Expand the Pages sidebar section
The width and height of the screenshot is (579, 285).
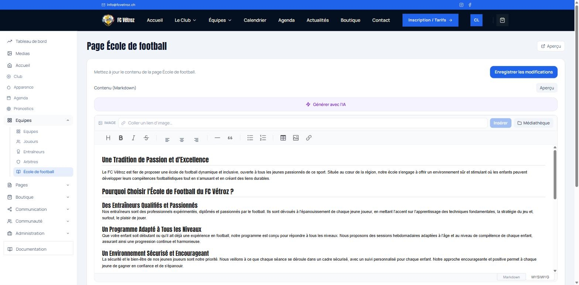click(x=38, y=185)
